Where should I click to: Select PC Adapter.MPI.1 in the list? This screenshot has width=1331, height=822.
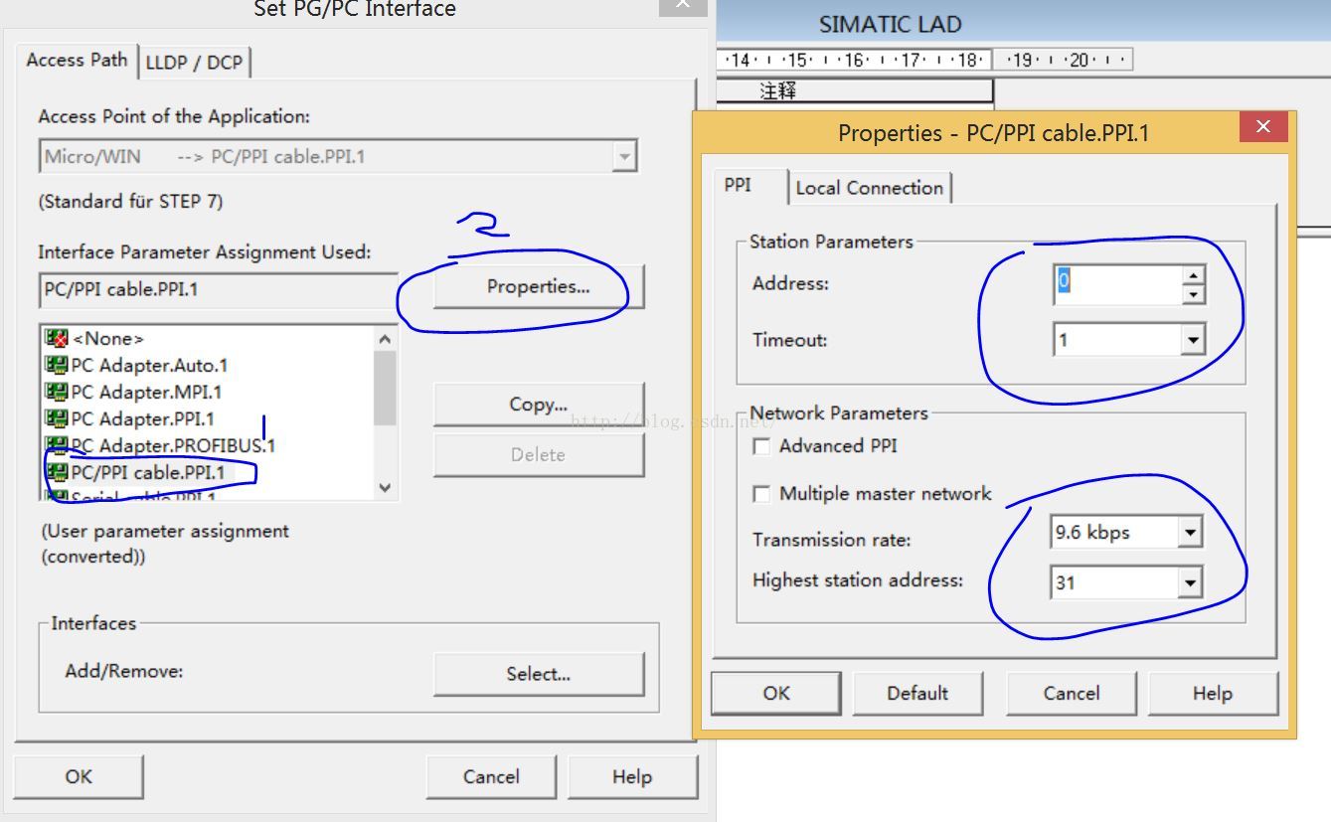146,392
